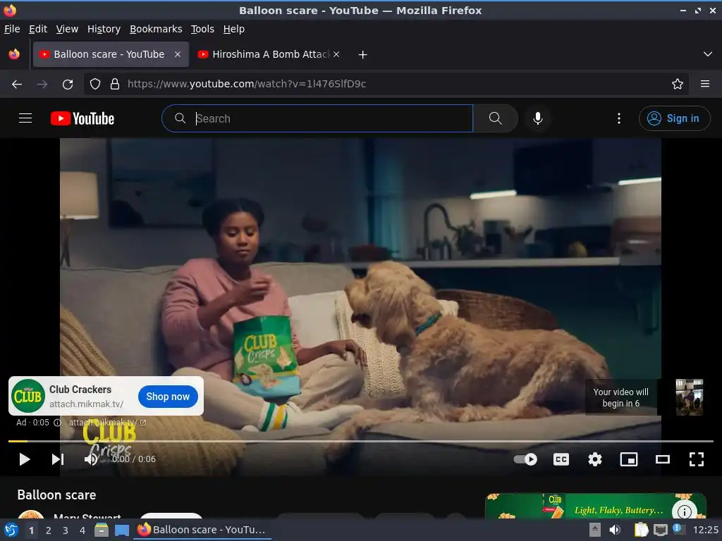Open a new browser tab
The image size is (722, 541).
(362, 55)
